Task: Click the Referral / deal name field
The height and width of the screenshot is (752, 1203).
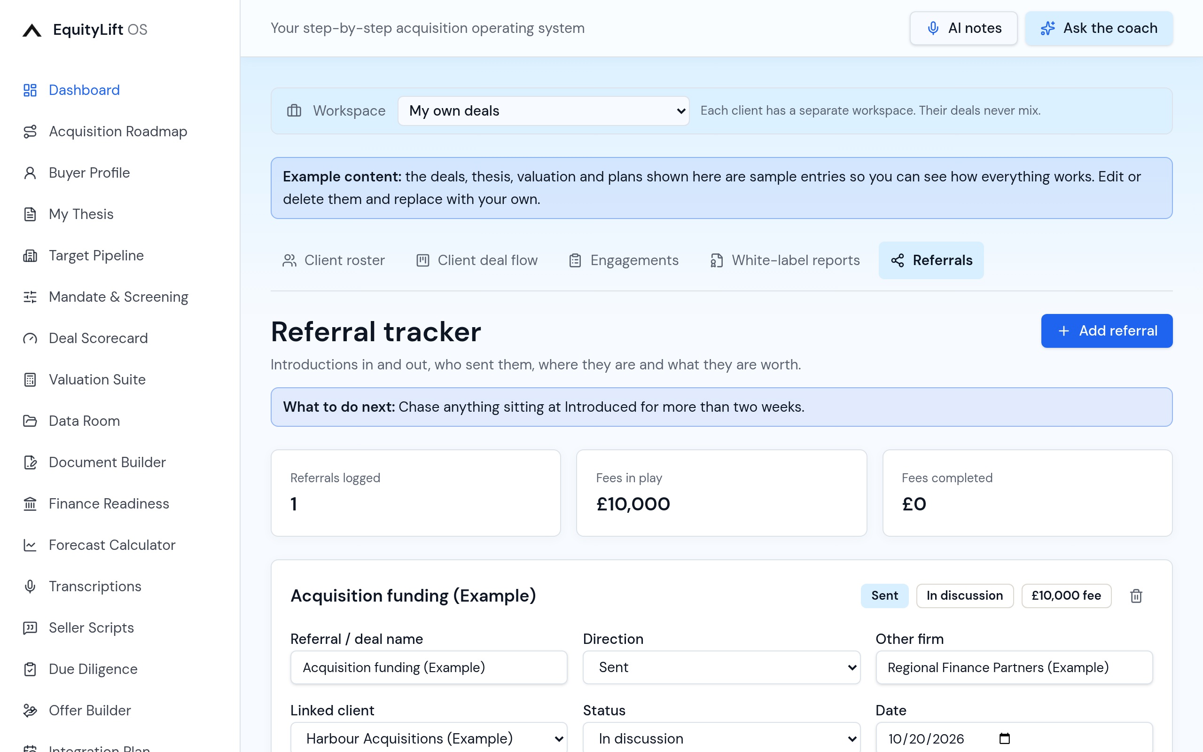Action: [x=429, y=667]
